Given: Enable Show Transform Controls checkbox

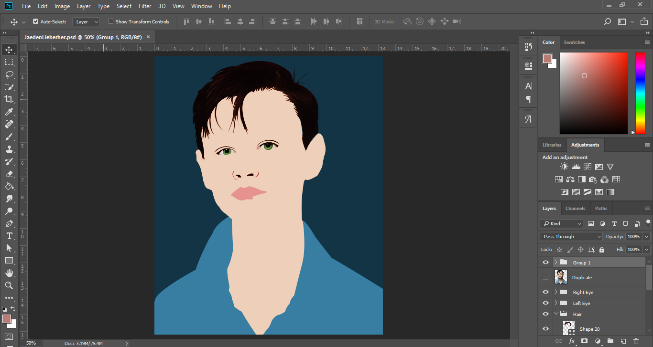Looking at the screenshot, I should 110,21.
